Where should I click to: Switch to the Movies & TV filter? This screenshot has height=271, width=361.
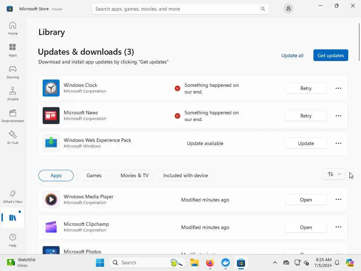coord(134,176)
